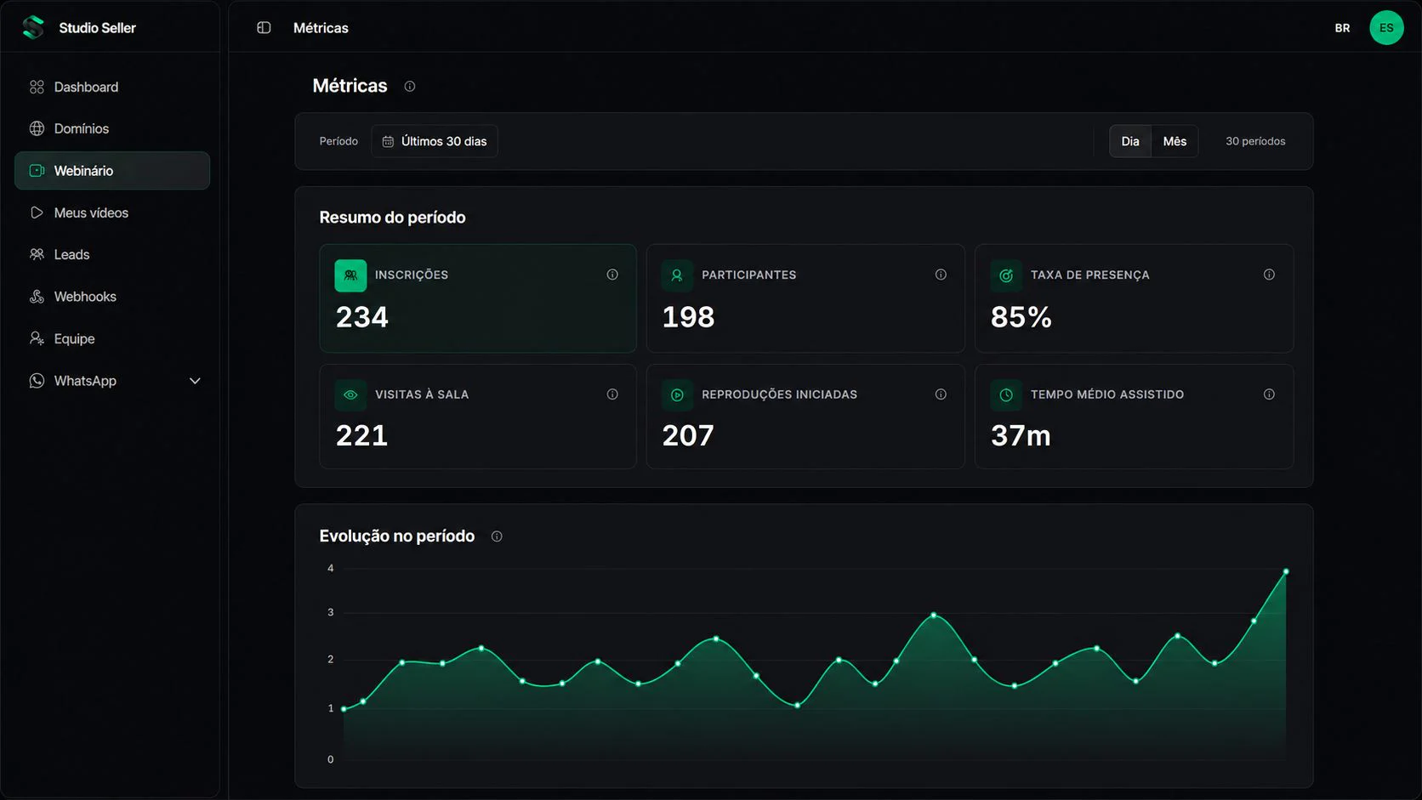This screenshot has width=1422, height=800.
Task: Click the 198 participantes value
Action: click(x=688, y=317)
